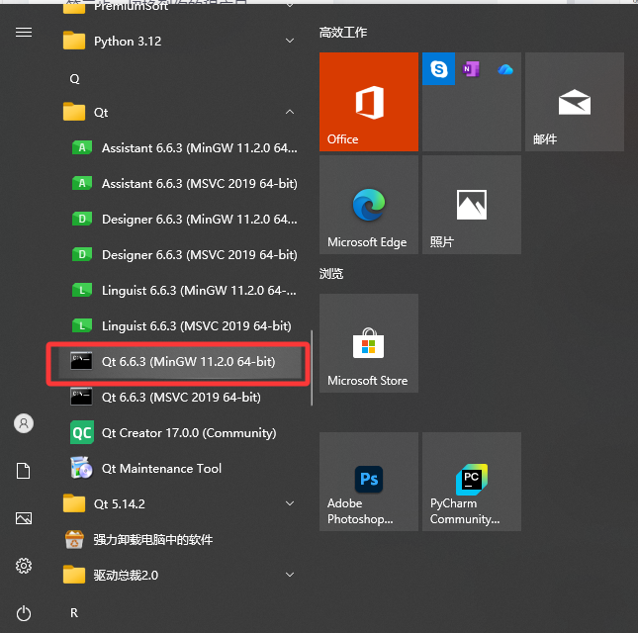Viewport: 638px width, 633px height.
Task: Open Settings gear icon
Action: pyautogui.click(x=24, y=566)
